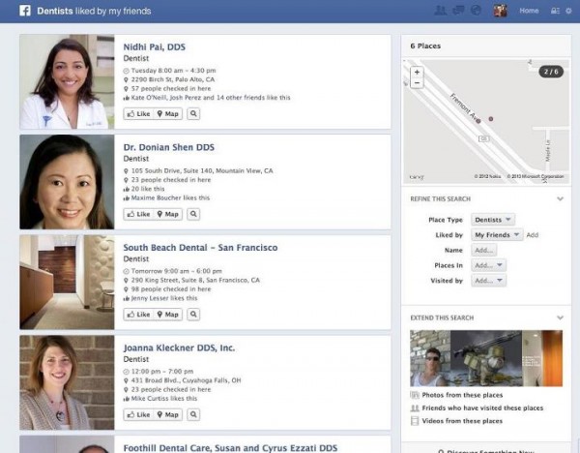
Task: Show Dr. Donian Shen on map
Action: (167, 214)
